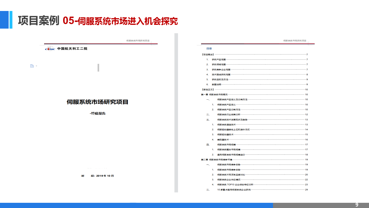Viewport: 369px width, 208px height.
Task: Open 第二章 伺服系统市场竞争环境 entry
Action: click(x=216, y=159)
